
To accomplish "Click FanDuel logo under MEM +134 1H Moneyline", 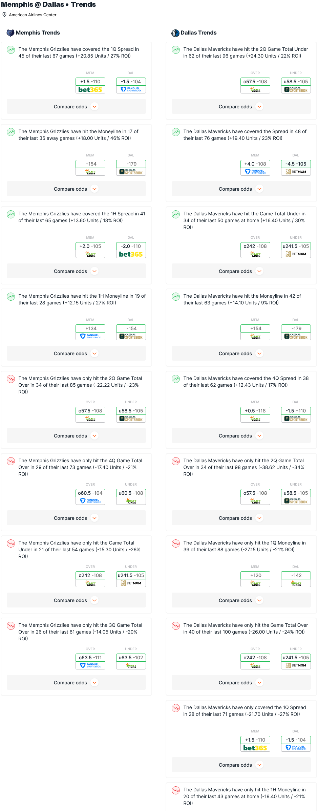I will pyautogui.click(x=90, y=336).
